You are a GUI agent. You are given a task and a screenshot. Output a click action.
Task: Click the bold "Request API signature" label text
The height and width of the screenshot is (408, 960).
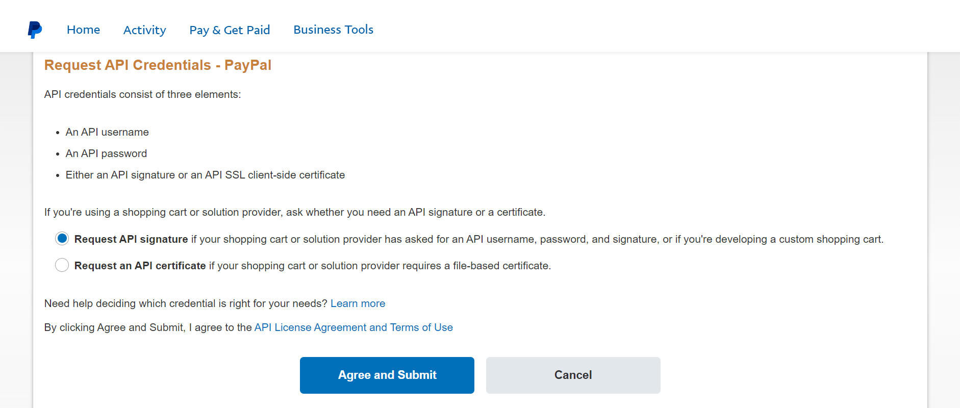131,239
